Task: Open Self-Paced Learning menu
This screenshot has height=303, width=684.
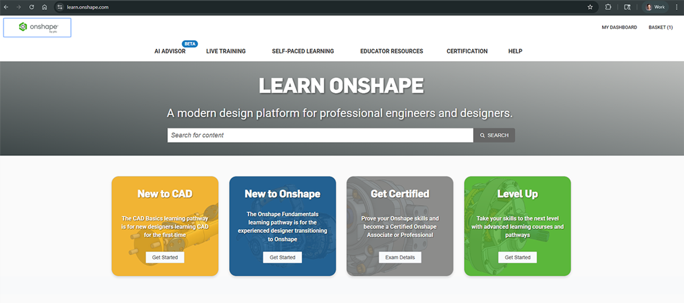Action: (x=303, y=51)
